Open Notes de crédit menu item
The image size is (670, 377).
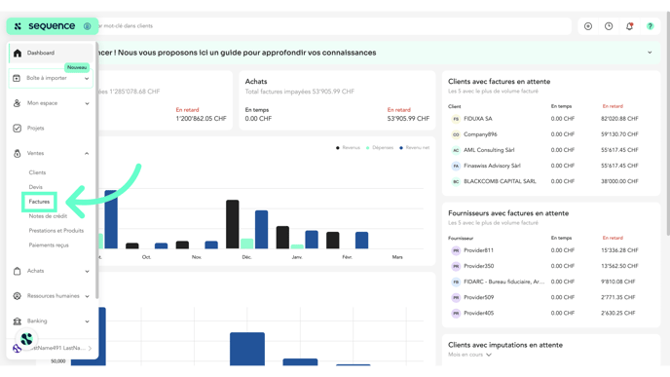click(48, 216)
